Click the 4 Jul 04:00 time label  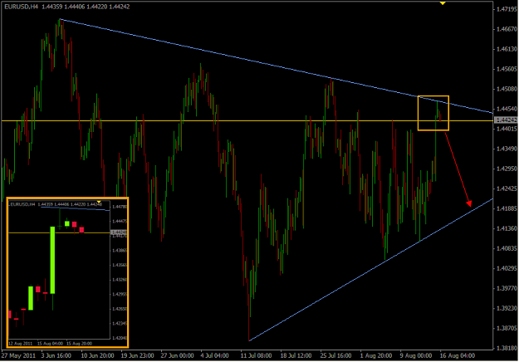pos(214,355)
